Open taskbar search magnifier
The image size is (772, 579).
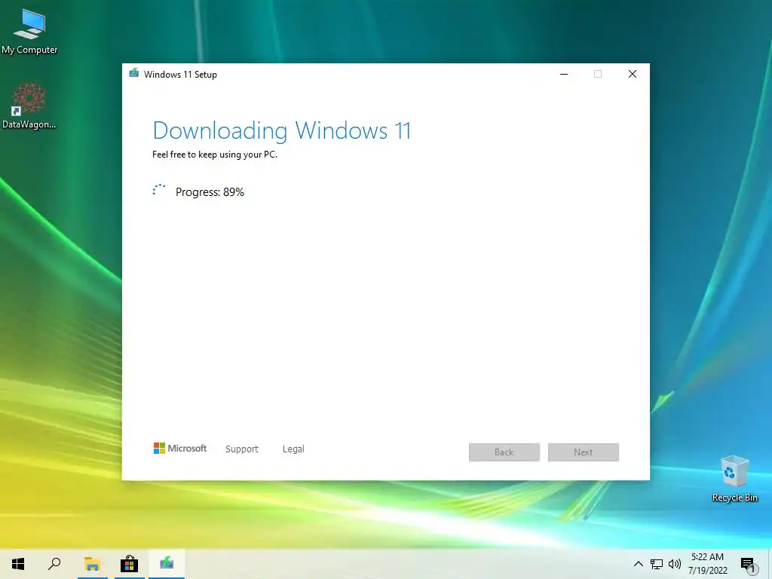[54, 564]
